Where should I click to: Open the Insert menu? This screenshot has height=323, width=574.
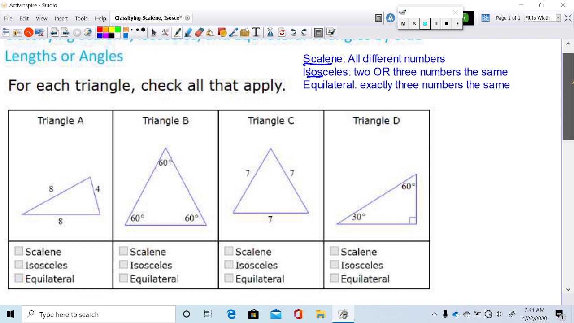61,18
